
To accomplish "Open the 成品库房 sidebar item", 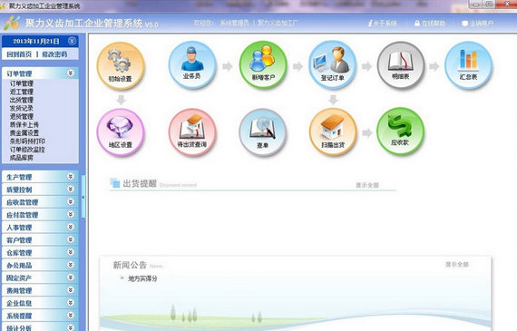I will click(x=22, y=158).
